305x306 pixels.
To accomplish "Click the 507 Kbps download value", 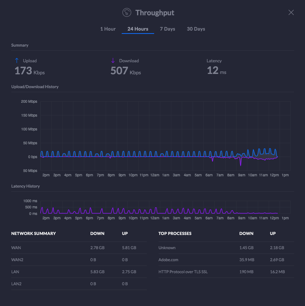I will tap(125, 71).
